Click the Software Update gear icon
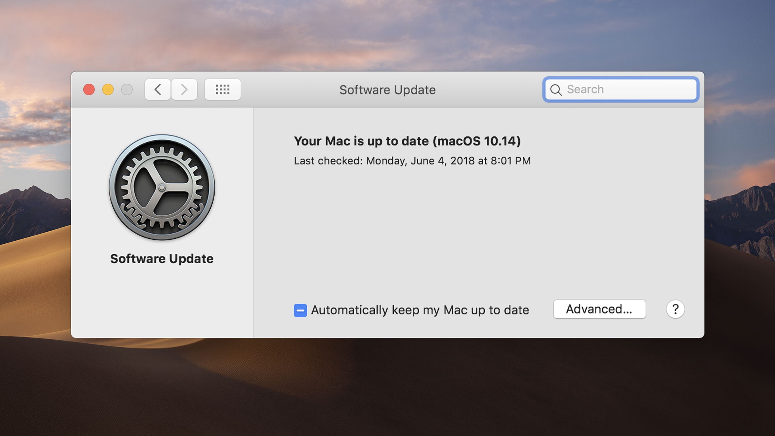This screenshot has width=775, height=436. (162, 188)
